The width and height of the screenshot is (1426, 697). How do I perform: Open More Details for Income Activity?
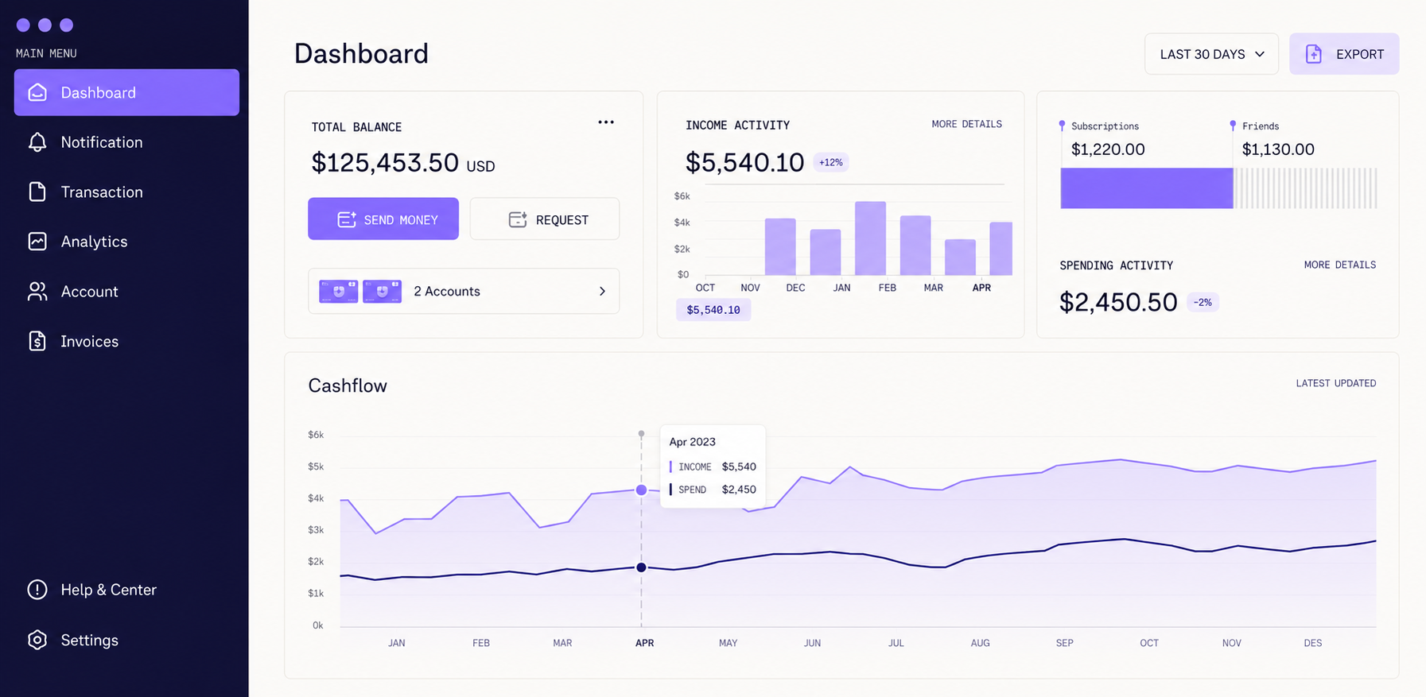tap(966, 124)
